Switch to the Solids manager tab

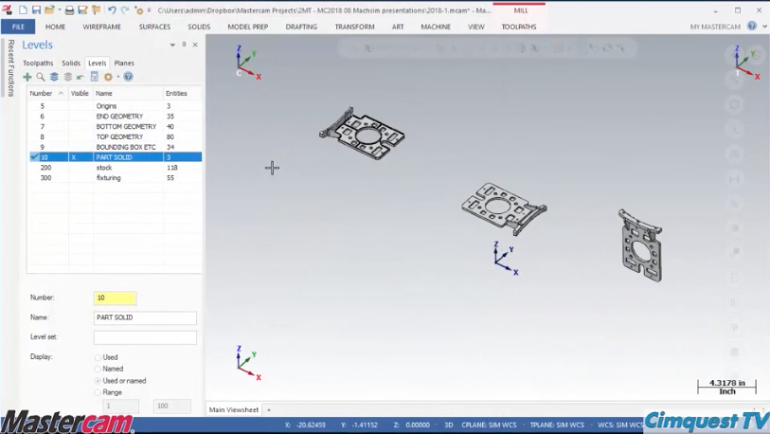[71, 63]
